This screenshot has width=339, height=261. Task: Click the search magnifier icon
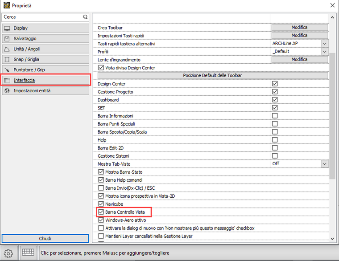coord(85,17)
